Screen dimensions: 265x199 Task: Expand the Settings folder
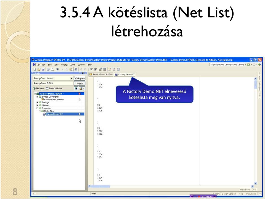tap(37, 102)
